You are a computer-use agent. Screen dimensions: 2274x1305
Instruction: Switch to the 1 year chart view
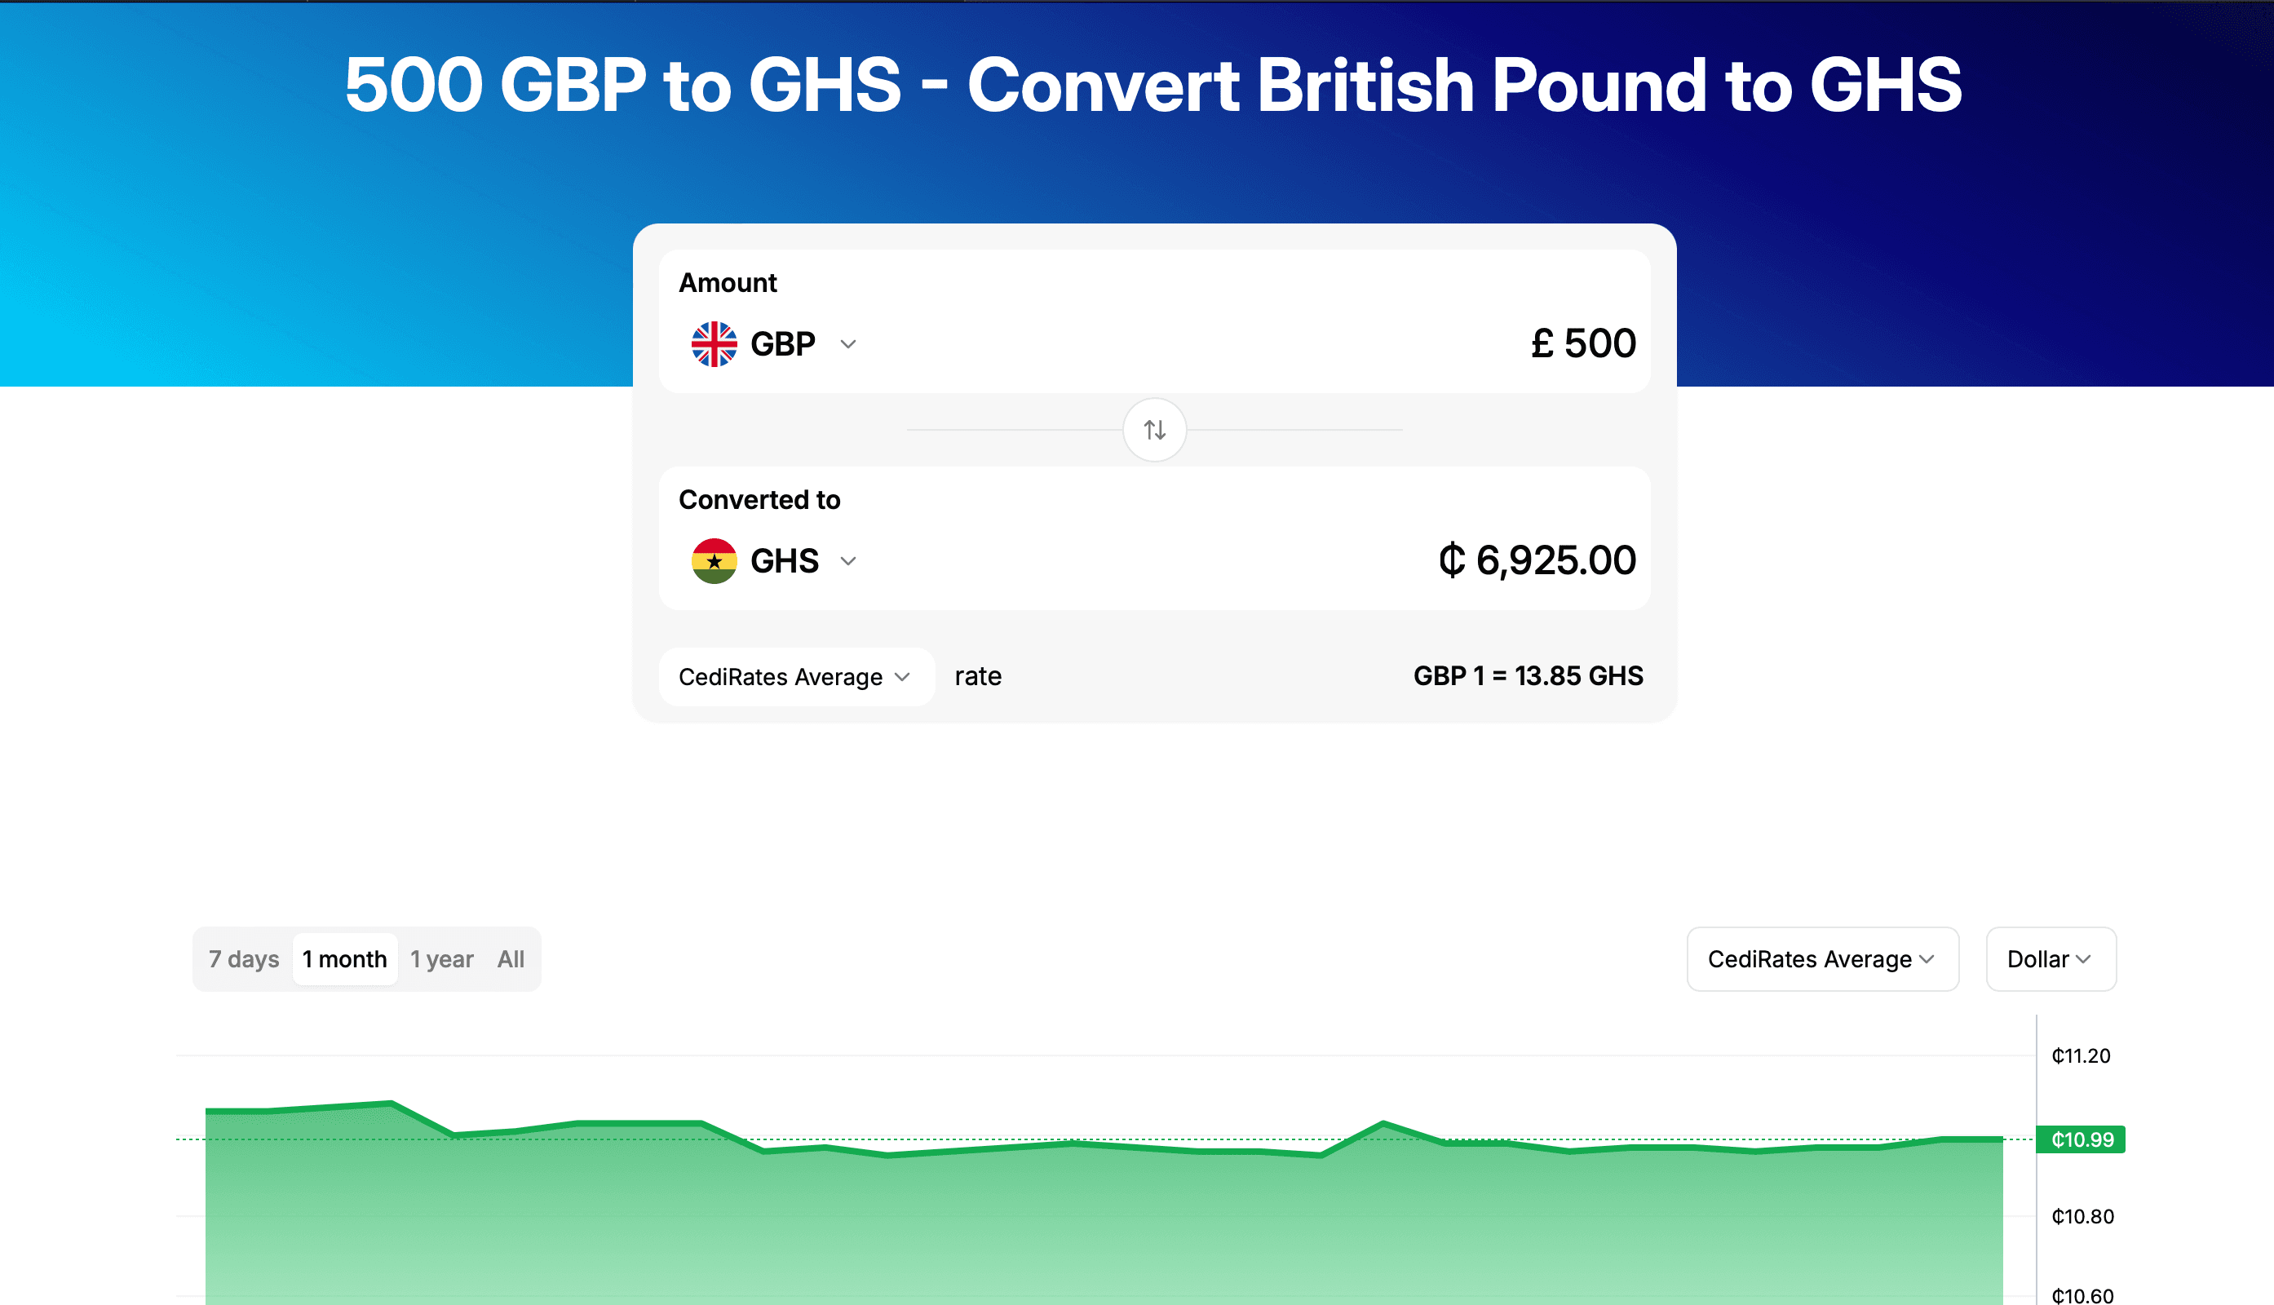point(441,959)
